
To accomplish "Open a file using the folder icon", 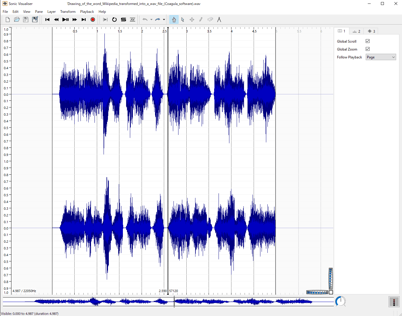I will 17,20.
